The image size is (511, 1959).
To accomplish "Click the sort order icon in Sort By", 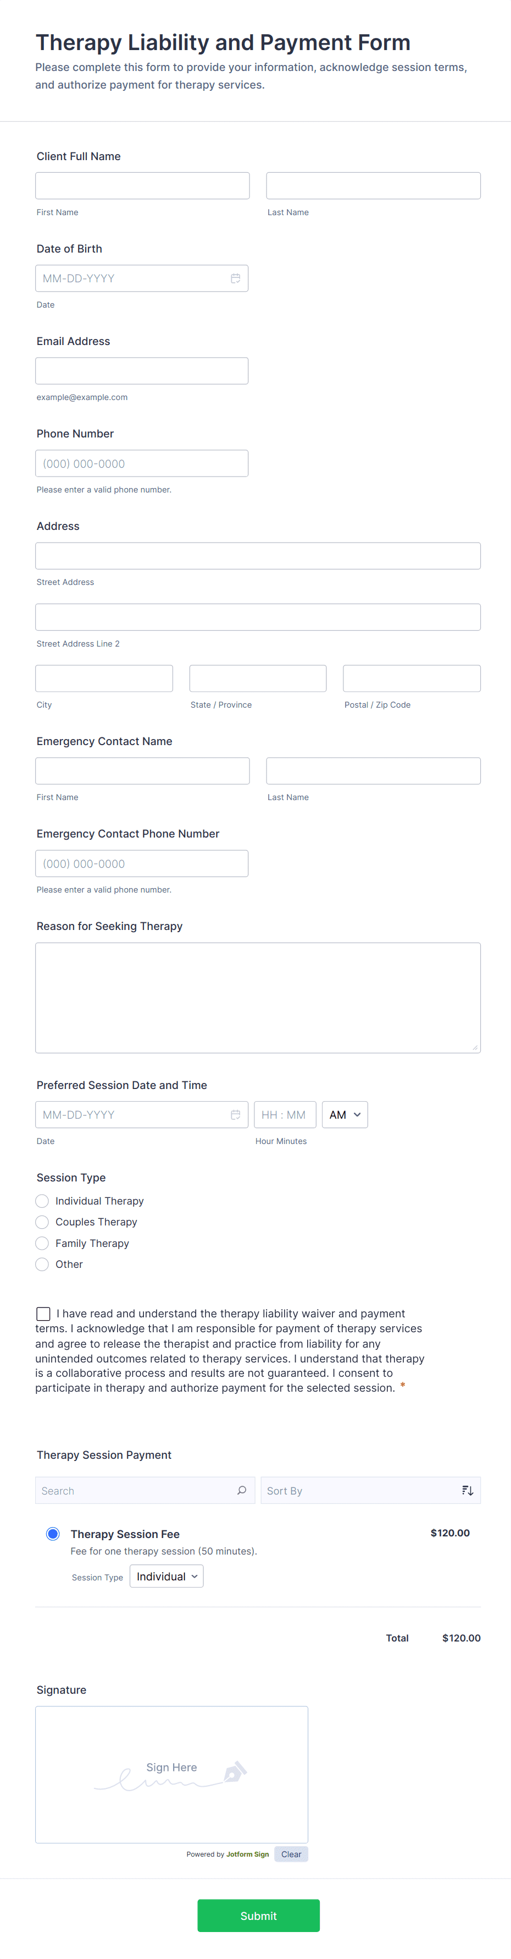I will [x=467, y=1491].
